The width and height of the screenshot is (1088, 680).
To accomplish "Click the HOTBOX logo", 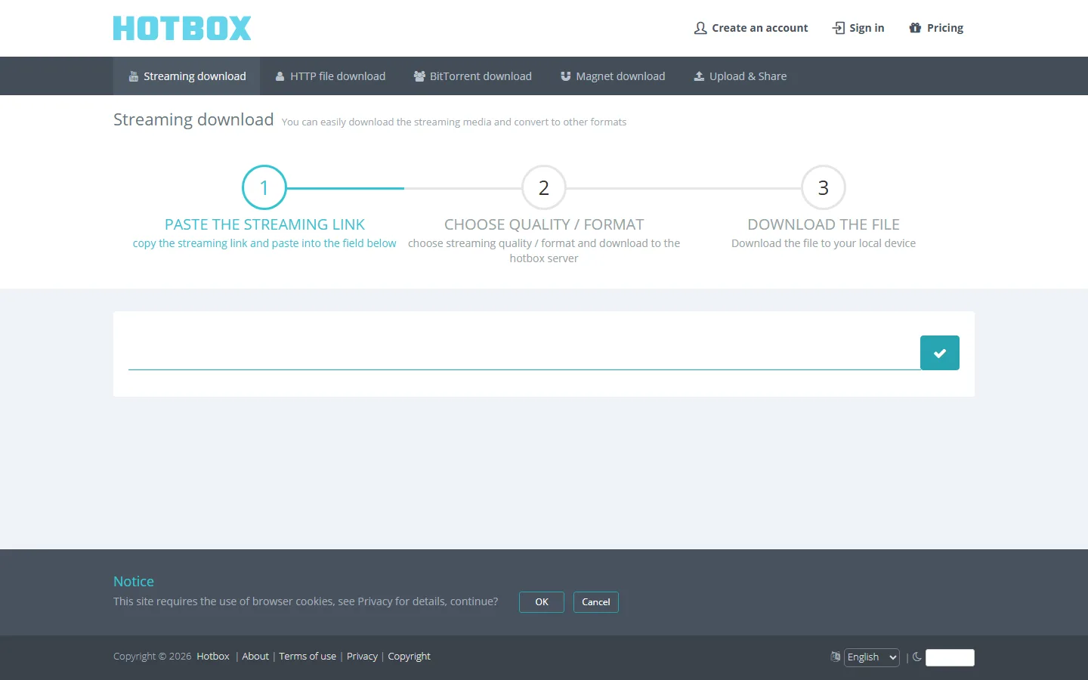I will pos(182,28).
